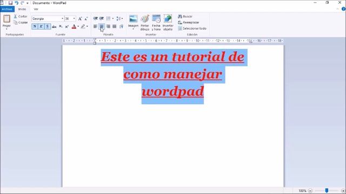Undo the last action
The width and height of the screenshot is (346, 194).
(x=17, y=3)
